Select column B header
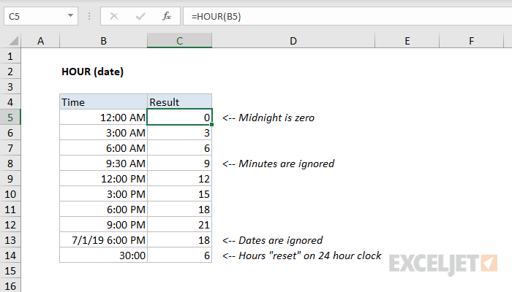 click(104, 41)
